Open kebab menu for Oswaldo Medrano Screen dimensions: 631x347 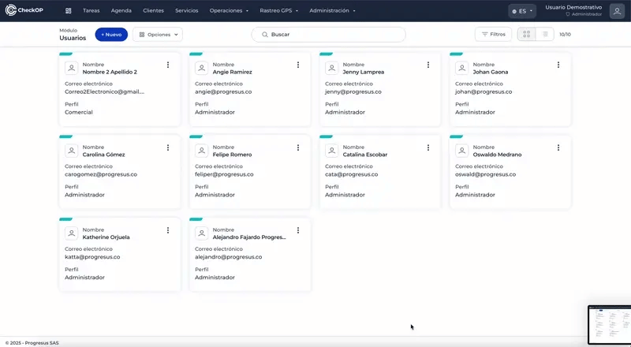pos(558,147)
